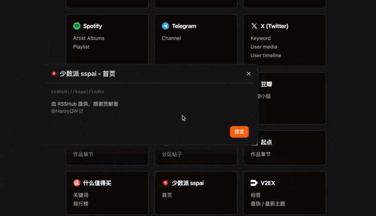Click the 少数派 sspai card icon
The height and width of the screenshot is (216, 376).
[x=165, y=183]
